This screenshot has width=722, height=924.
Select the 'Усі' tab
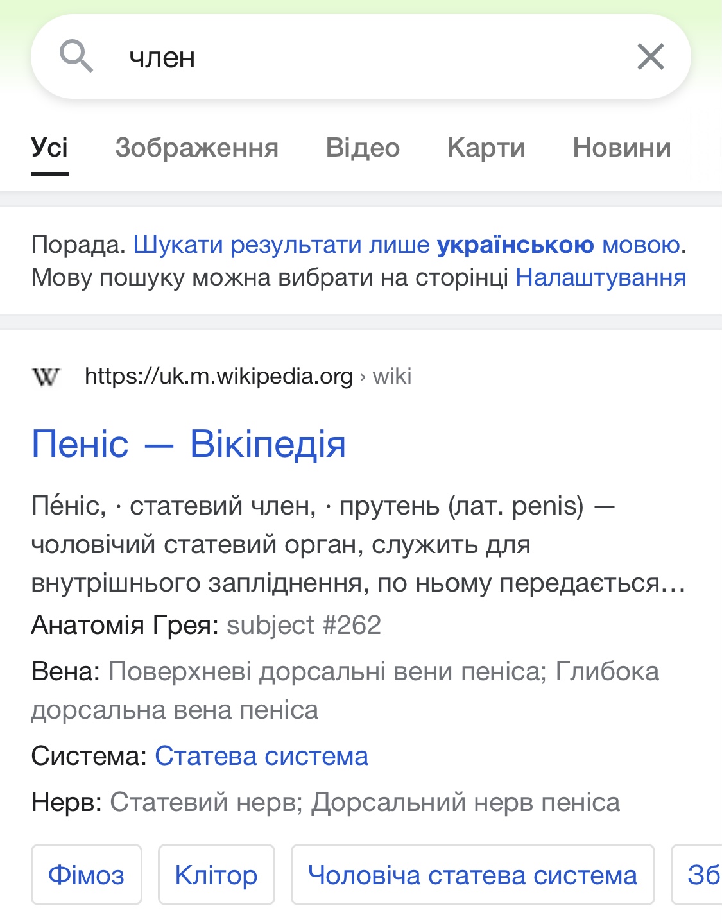(x=49, y=148)
